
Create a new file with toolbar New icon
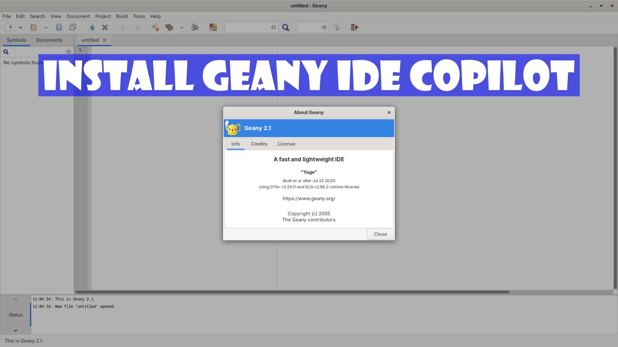tap(9, 27)
